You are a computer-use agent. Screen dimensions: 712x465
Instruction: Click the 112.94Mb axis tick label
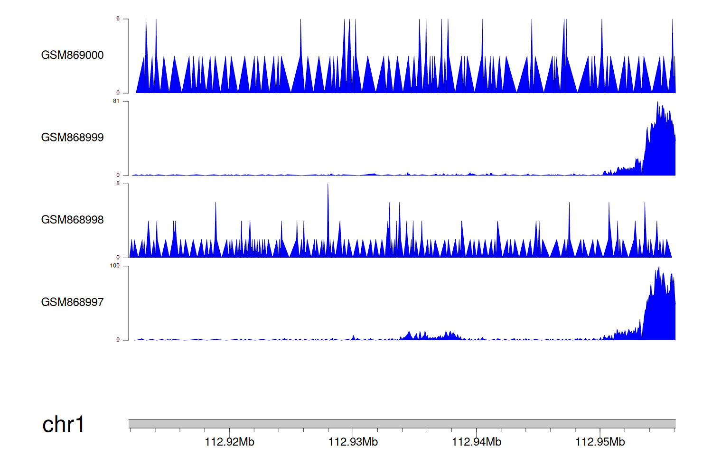[476, 442]
